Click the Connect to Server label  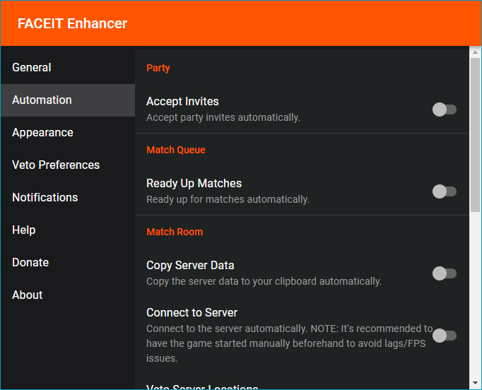pyautogui.click(x=192, y=313)
